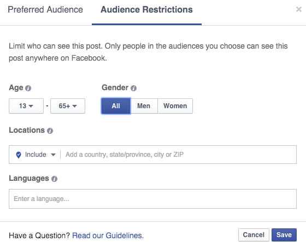
Task: Click the Locations info icon
Action: pyautogui.click(x=50, y=131)
